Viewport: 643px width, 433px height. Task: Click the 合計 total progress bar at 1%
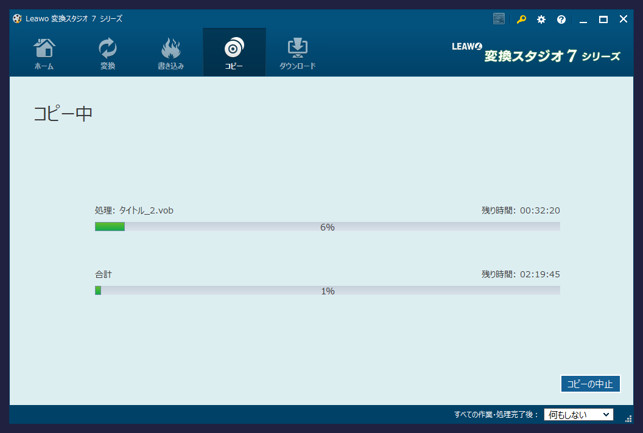pos(327,291)
